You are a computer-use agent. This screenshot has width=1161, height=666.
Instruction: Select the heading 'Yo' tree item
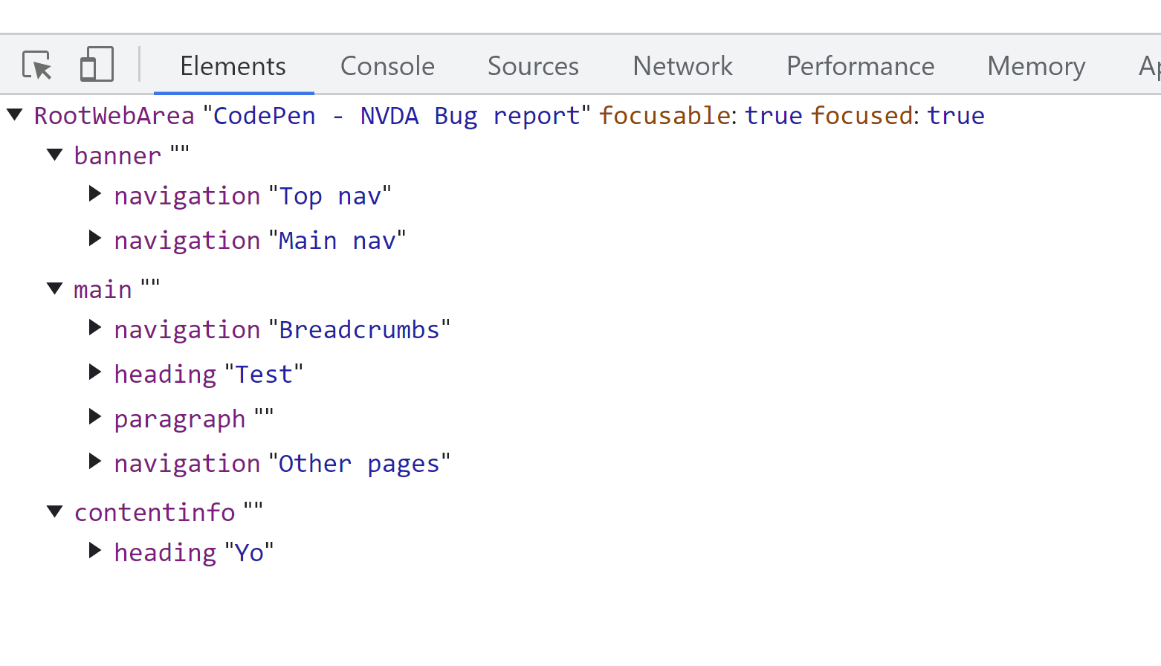[x=193, y=552]
